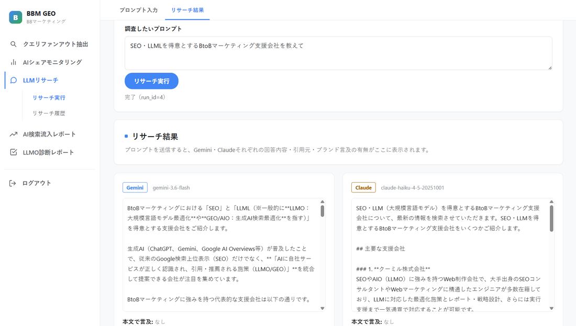Click gemini-3.6-flash model name text
The width and height of the screenshot is (576, 326).
171,188
